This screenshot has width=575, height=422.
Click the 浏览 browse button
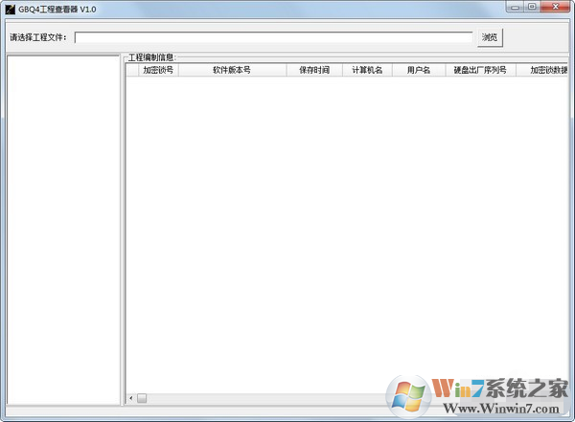(490, 37)
